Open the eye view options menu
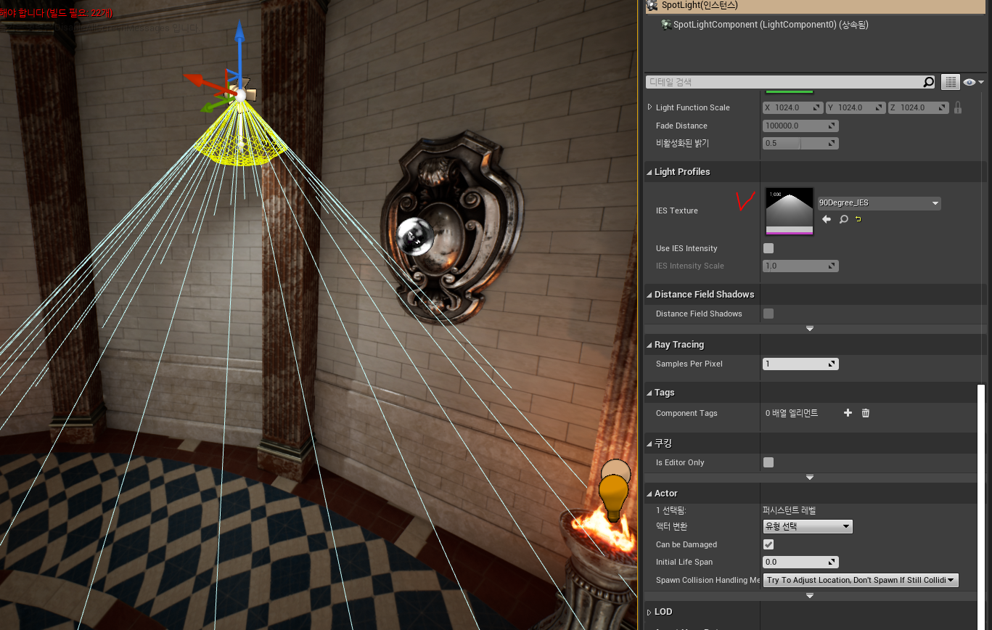This screenshot has width=992, height=630. [974, 82]
